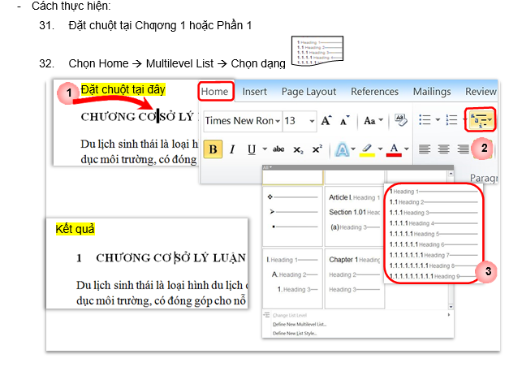Click the Subscript icon
The height and width of the screenshot is (367, 522).
(x=298, y=150)
